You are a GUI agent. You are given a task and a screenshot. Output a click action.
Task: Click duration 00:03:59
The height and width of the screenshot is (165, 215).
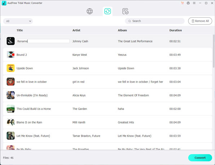click(175, 136)
